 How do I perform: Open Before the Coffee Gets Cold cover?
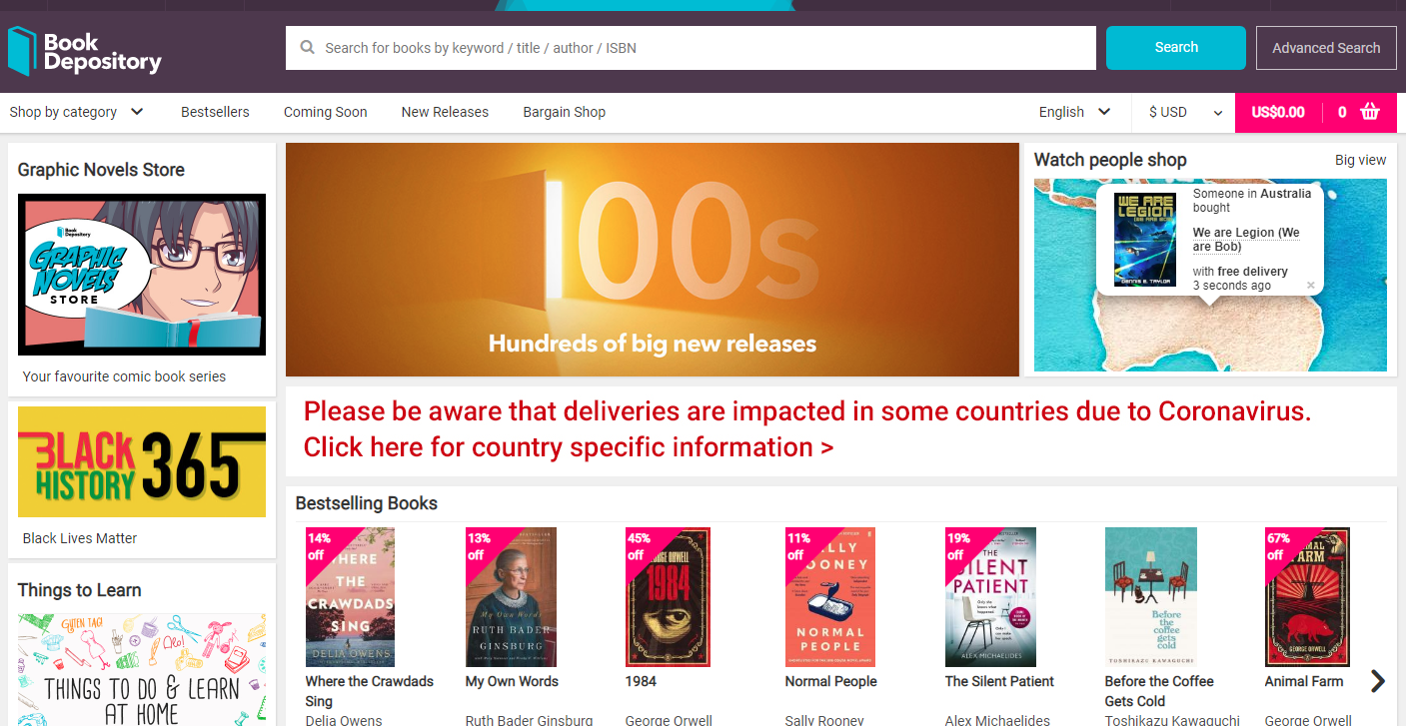(x=1151, y=597)
